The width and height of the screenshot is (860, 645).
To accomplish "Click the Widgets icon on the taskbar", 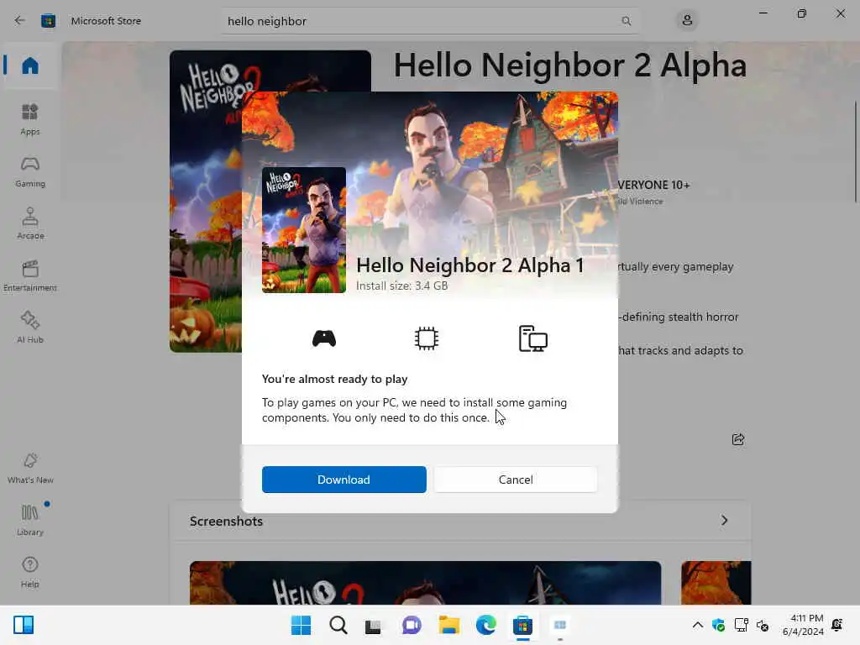I will pos(24,625).
